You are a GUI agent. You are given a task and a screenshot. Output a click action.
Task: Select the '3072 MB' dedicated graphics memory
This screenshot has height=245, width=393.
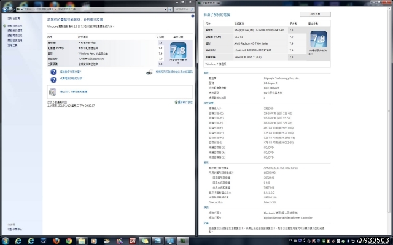(x=269, y=178)
